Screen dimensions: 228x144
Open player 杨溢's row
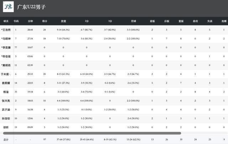point(5,92)
